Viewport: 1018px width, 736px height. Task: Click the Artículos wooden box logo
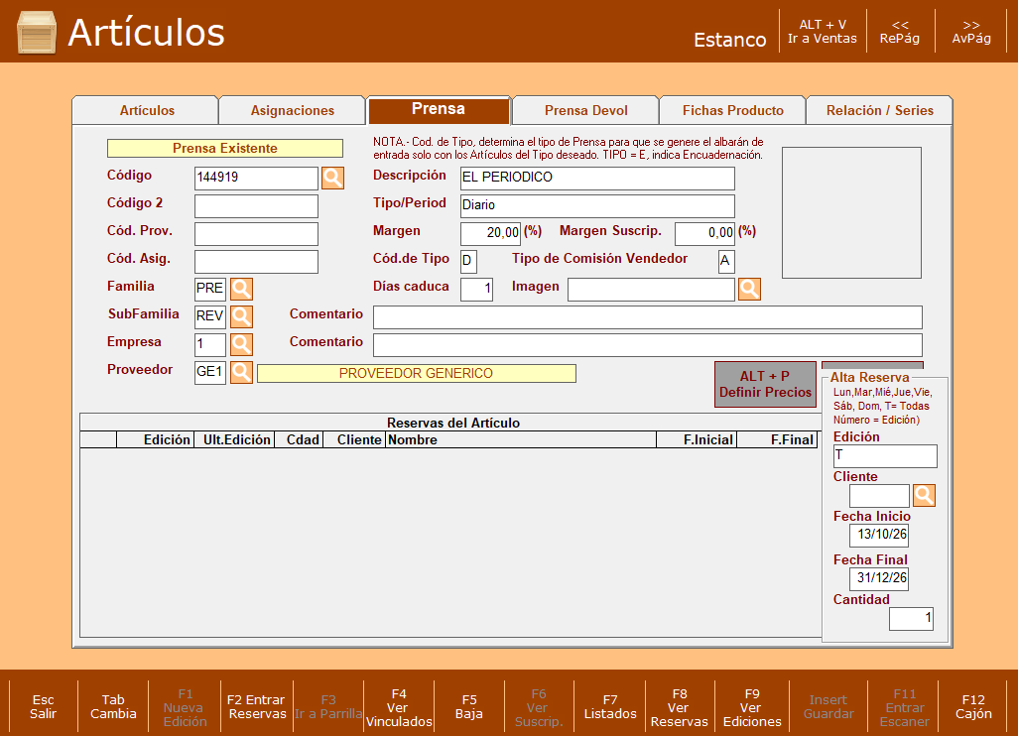click(x=37, y=32)
